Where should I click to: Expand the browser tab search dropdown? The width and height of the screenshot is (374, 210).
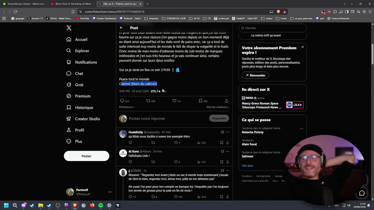tap(344, 4)
